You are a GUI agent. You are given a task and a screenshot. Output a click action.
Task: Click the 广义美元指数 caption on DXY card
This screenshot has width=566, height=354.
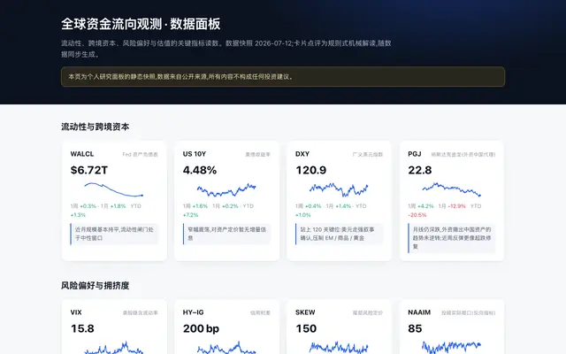pyautogui.click(x=368, y=154)
